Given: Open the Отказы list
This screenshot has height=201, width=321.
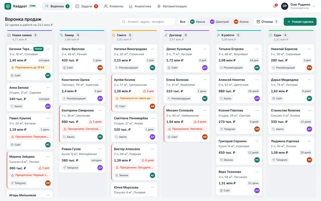Looking at the screenshot, I should [267, 22].
